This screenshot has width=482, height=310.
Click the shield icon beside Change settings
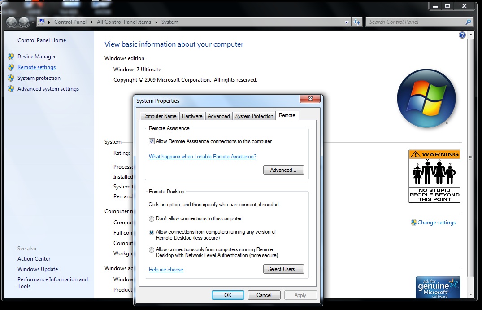[x=414, y=223]
